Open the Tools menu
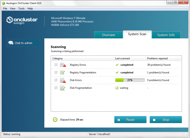Image resolution: width=190 pixels, height=138 pixels. coord(22,9)
